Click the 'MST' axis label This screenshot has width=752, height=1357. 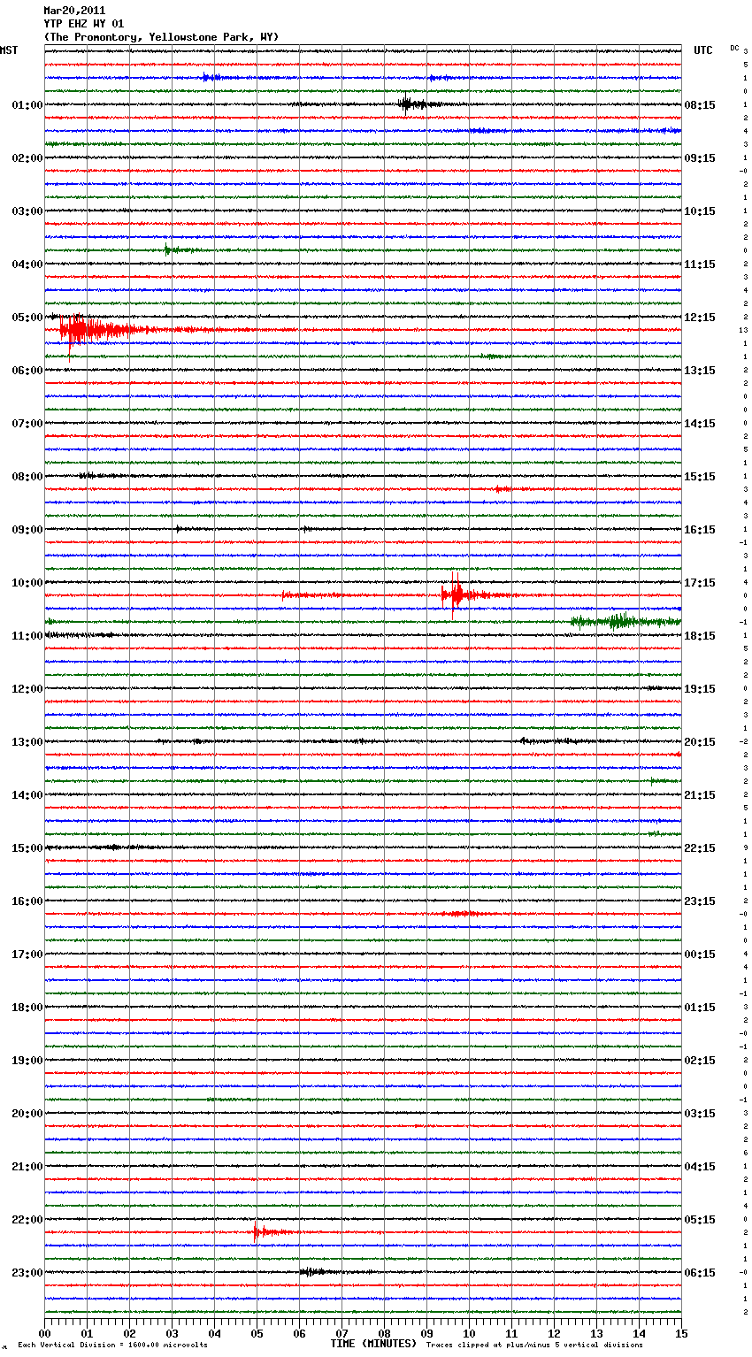click(x=9, y=50)
